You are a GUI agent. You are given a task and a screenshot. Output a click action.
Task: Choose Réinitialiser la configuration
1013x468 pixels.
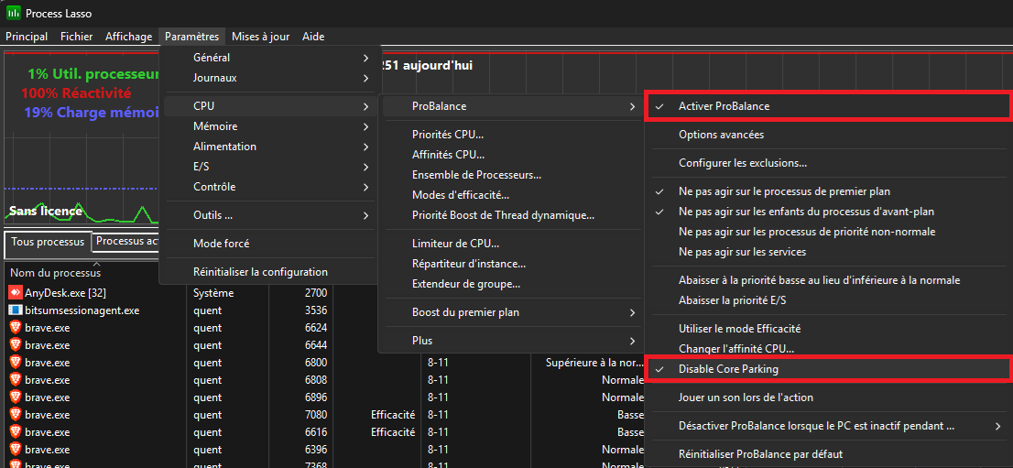pyautogui.click(x=268, y=272)
